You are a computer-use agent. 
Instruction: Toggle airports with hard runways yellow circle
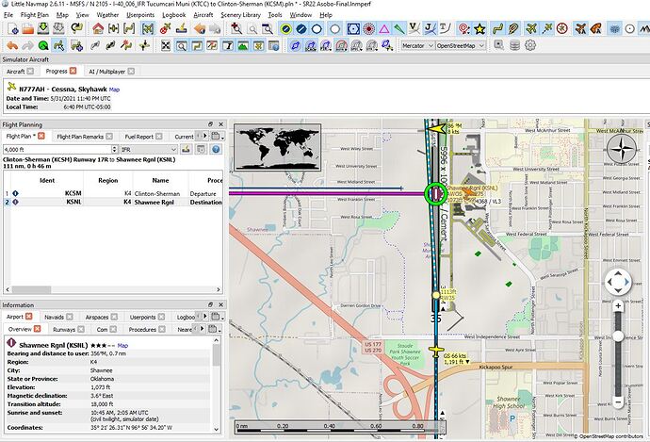click(285, 28)
